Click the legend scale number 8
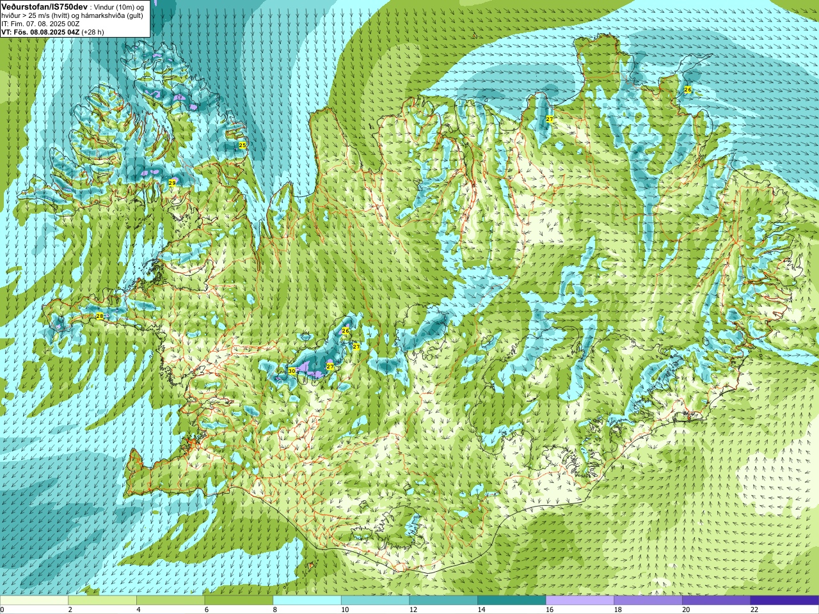819x614 pixels. 275,610
